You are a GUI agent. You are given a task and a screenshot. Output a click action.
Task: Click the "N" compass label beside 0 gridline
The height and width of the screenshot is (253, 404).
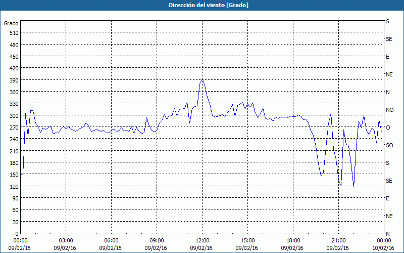(x=388, y=234)
